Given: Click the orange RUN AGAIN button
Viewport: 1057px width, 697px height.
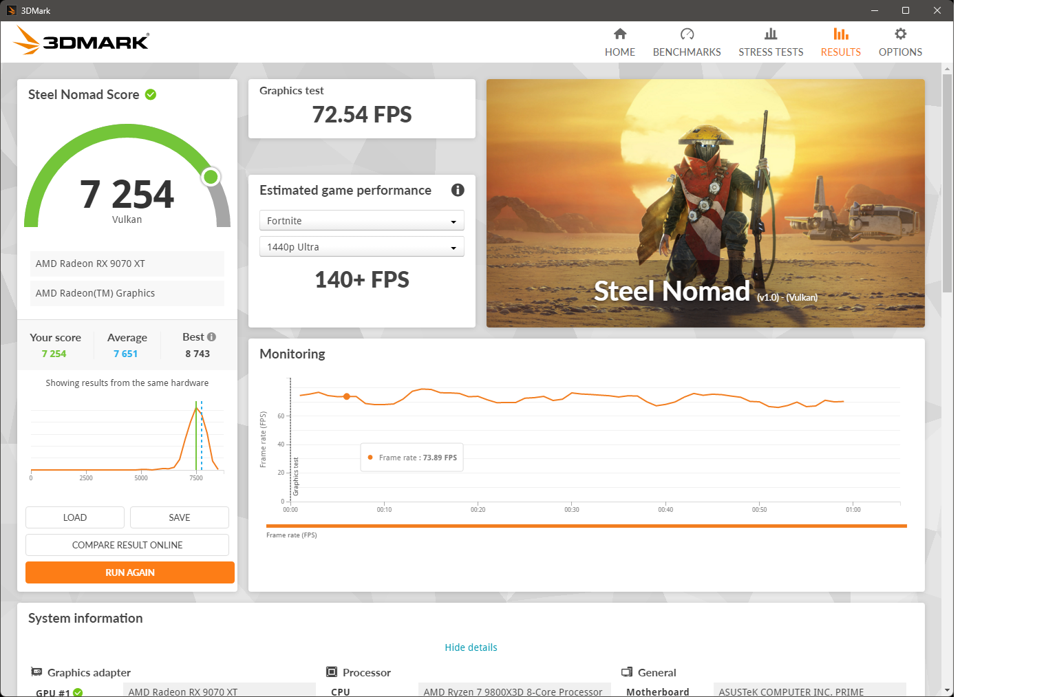Looking at the screenshot, I should point(130,572).
